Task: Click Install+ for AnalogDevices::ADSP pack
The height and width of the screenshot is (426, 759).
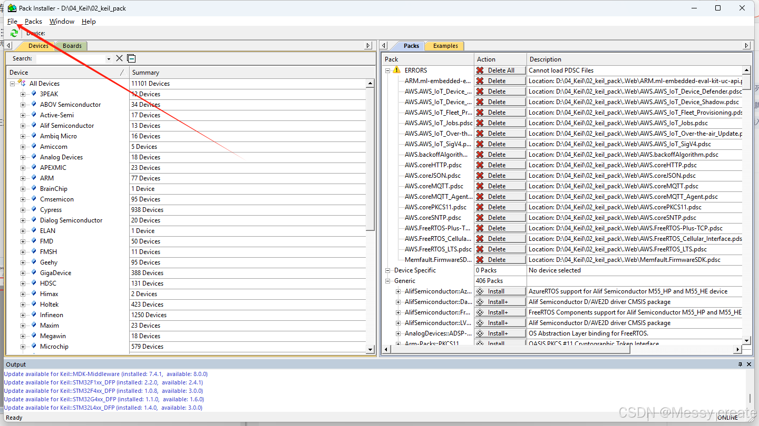Action: tap(500, 333)
